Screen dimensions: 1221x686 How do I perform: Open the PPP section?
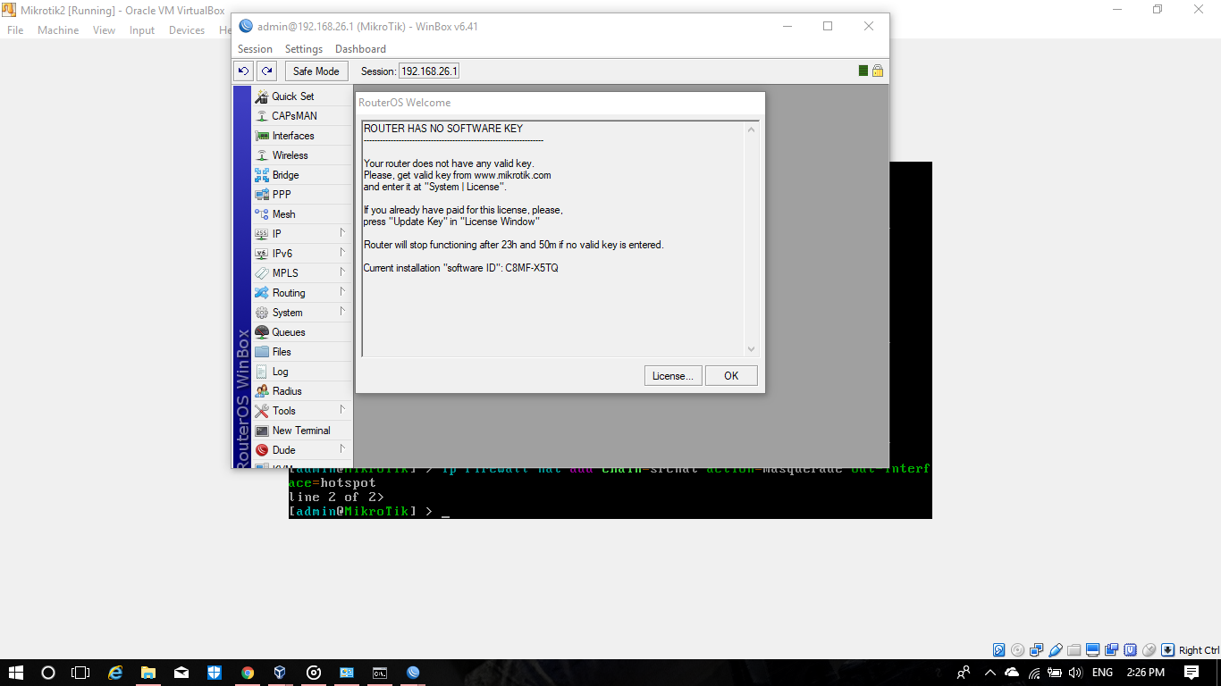pos(302,195)
